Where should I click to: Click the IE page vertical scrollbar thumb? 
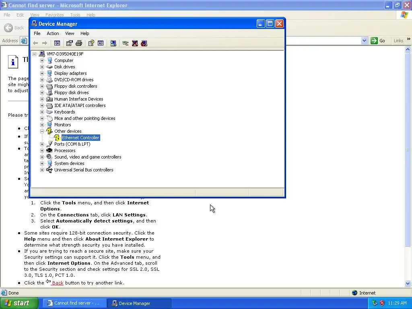[x=408, y=150]
